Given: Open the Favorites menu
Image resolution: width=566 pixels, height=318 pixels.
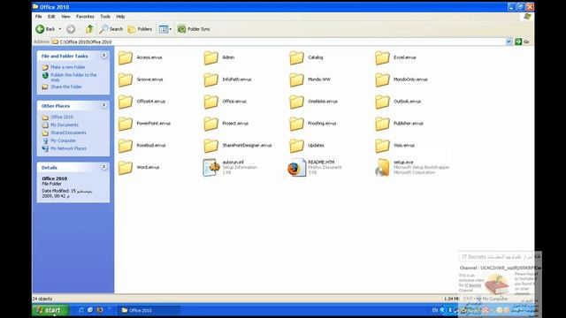Looking at the screenshot, I should (85, 17).
